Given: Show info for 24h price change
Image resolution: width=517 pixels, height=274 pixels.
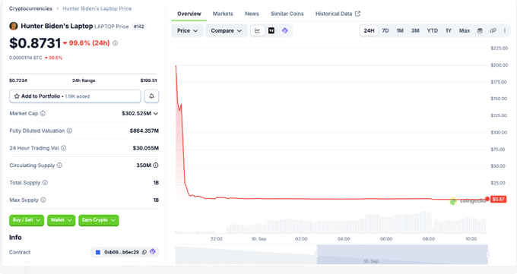Looking at the screenshot, I should click(115, 43).
